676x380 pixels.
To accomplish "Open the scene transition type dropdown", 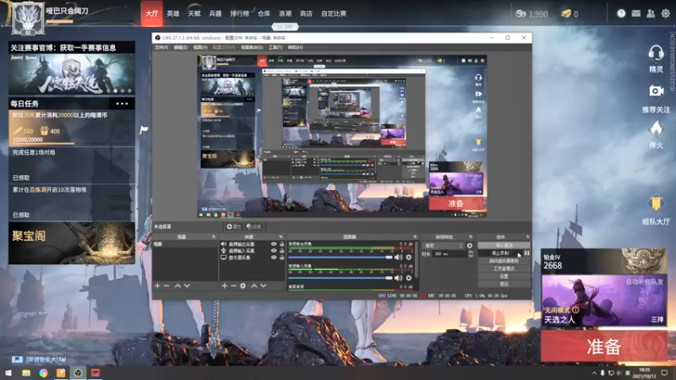I will click(442, 245).
